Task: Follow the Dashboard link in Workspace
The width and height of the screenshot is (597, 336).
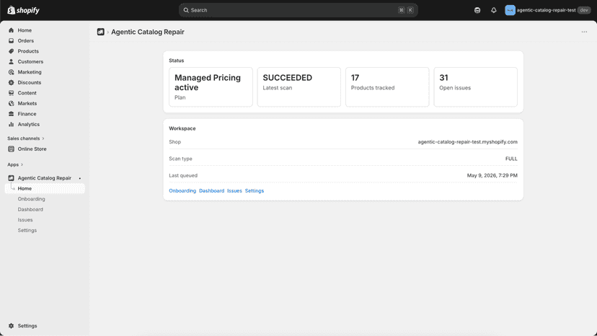Action: click(x=212, y=191)
